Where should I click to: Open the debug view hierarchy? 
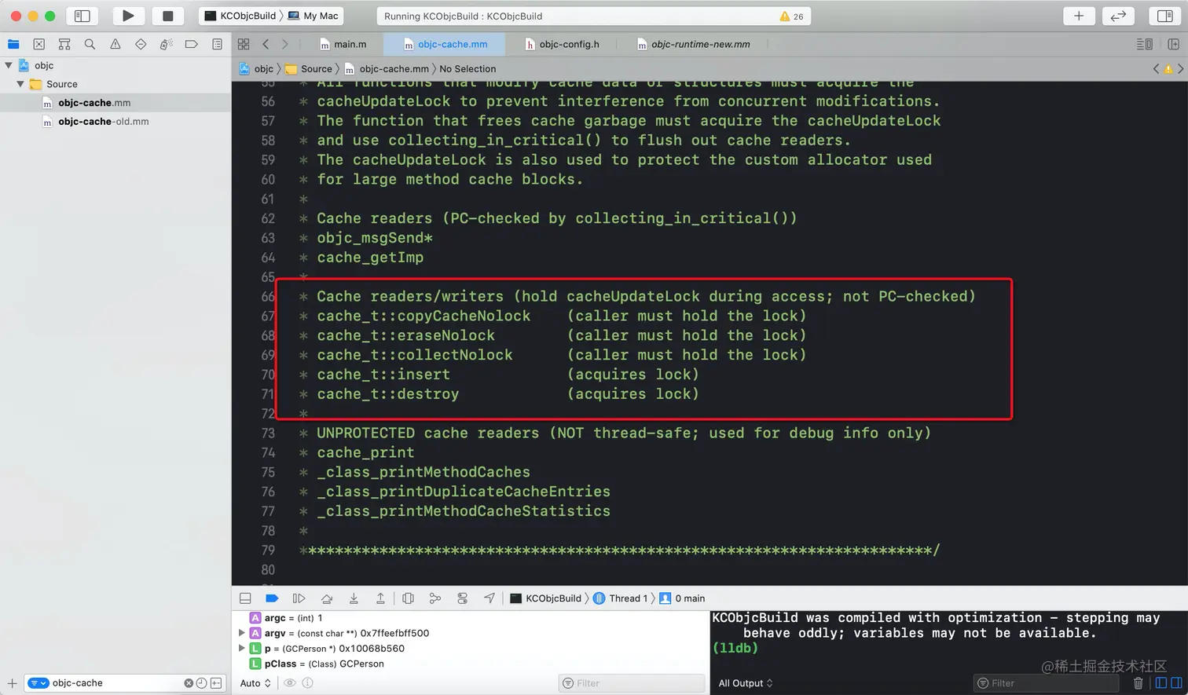(x=408, y=598)
